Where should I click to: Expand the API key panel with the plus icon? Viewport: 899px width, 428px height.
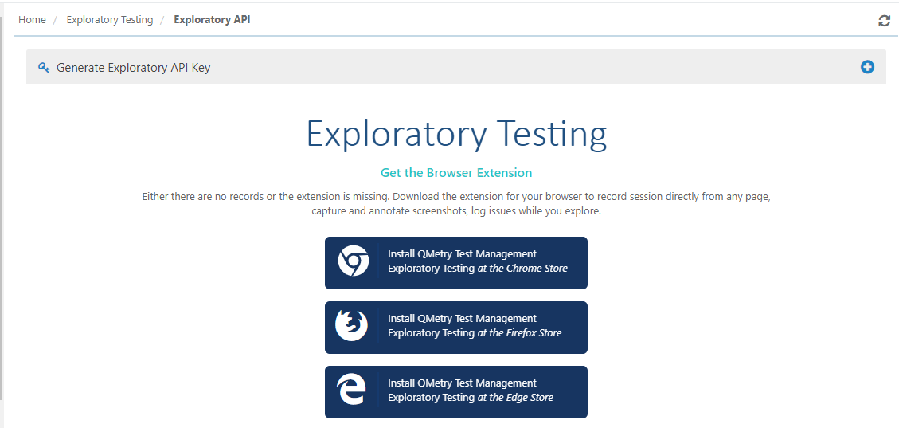coord(867,67)
